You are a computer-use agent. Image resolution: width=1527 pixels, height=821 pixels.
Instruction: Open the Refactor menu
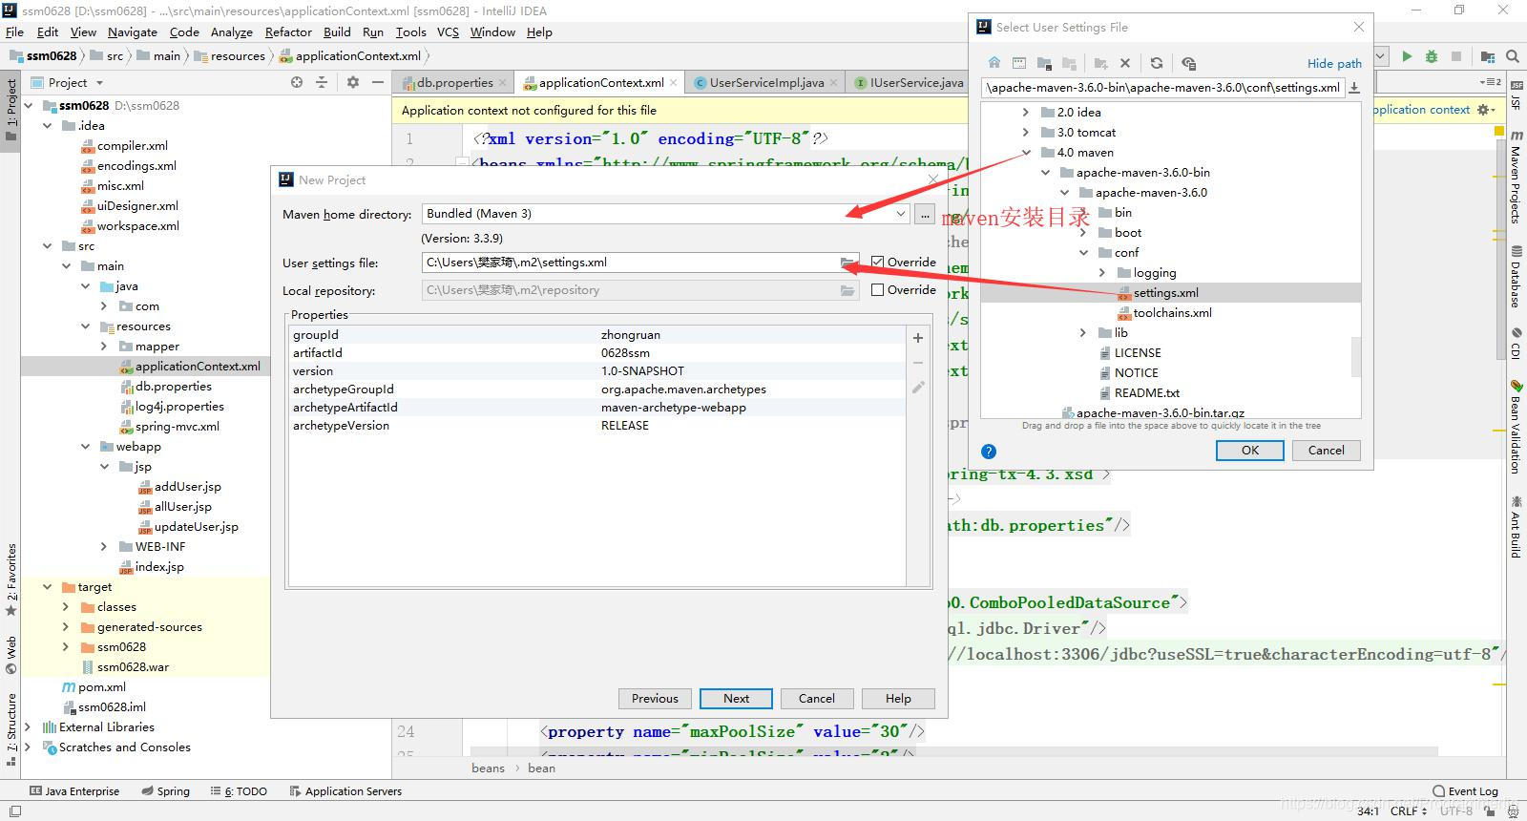[288, 32]
